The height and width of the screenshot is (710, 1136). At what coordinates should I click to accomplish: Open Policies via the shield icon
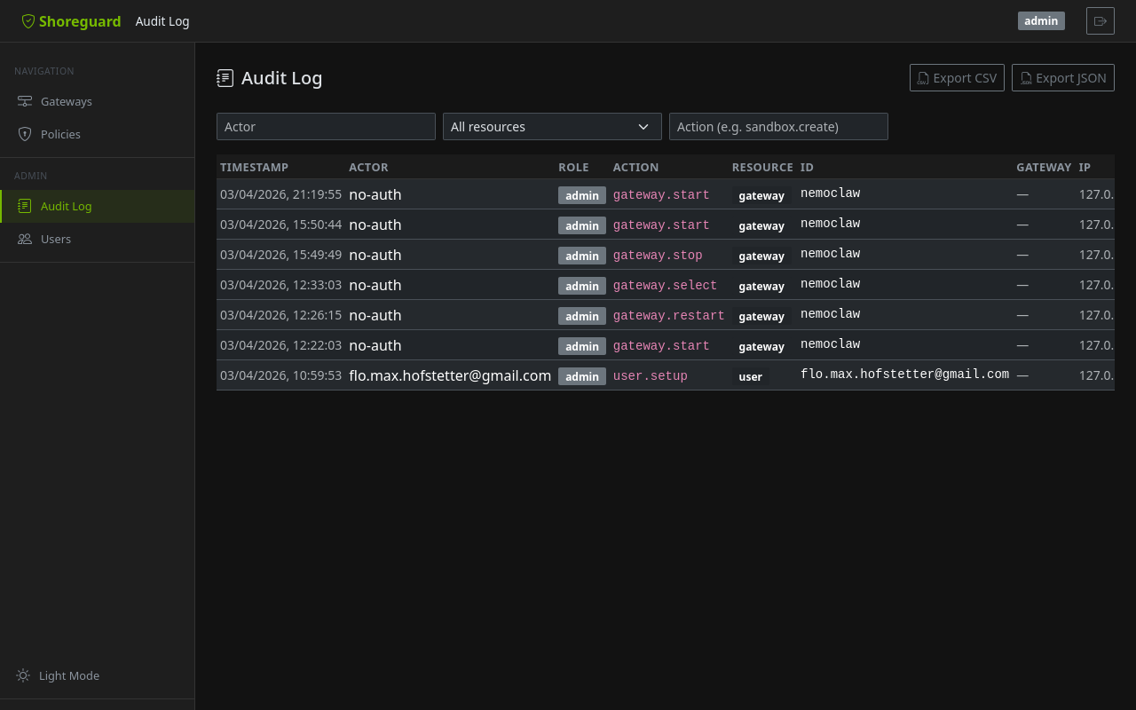coord(25,134)
